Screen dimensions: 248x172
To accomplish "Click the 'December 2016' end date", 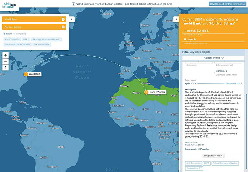I will [x=234, y=84].
